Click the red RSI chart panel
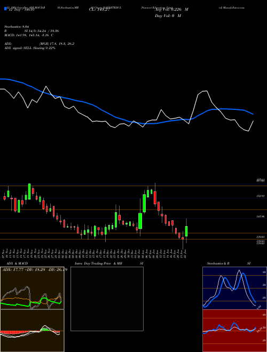This screenshot has height=352, width=267. [x=234, y=331]
